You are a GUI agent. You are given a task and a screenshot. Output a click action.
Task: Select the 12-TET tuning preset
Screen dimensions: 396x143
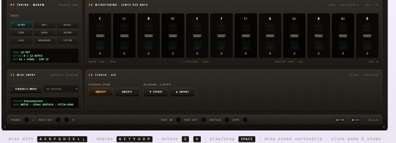pos(22,25)
